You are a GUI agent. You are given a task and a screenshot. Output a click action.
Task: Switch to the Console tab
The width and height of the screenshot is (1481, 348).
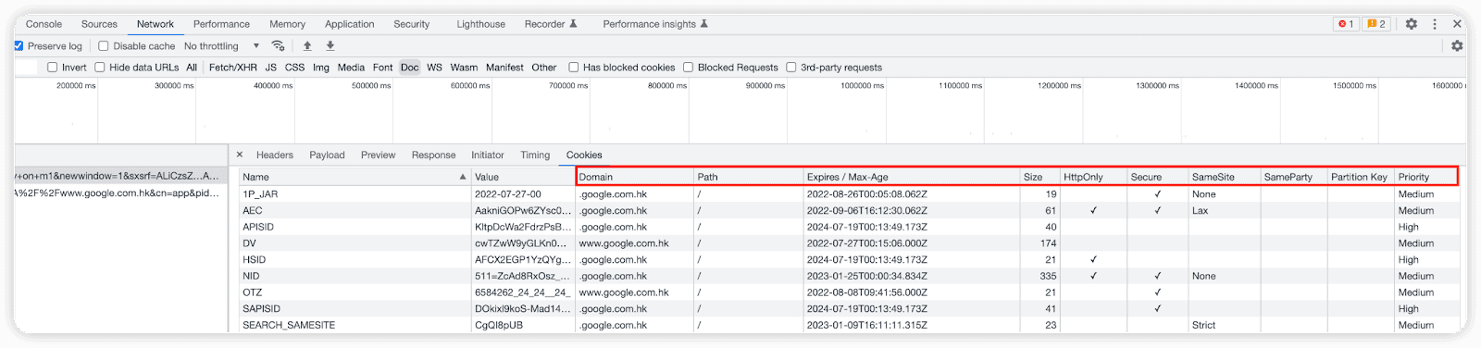(44, 24)
